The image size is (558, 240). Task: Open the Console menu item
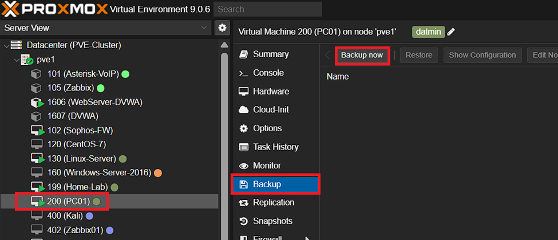click(268, 73)
